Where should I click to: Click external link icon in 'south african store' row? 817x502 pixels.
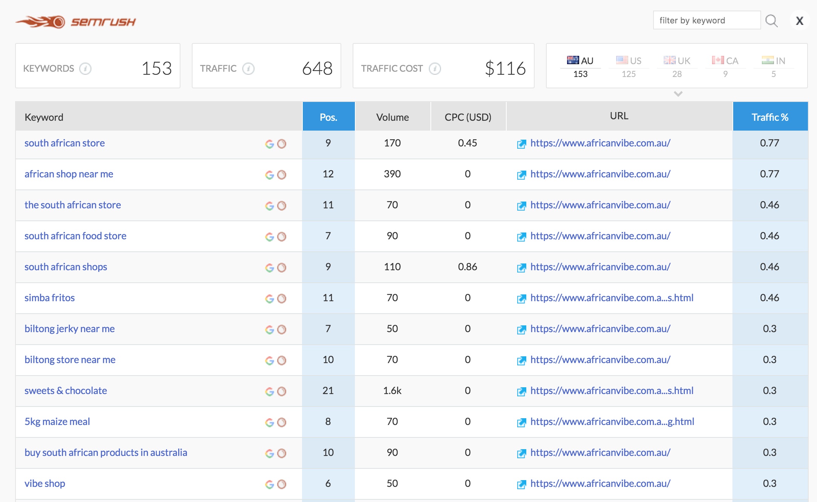[x=521, y=144]
